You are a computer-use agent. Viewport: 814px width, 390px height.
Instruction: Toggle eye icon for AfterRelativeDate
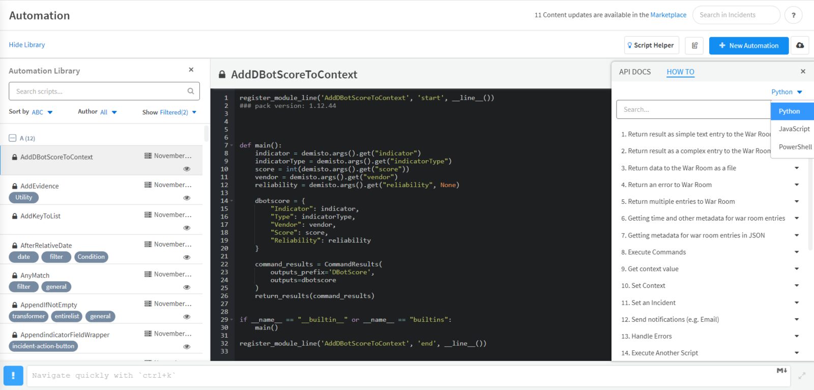tap(187, 257)
